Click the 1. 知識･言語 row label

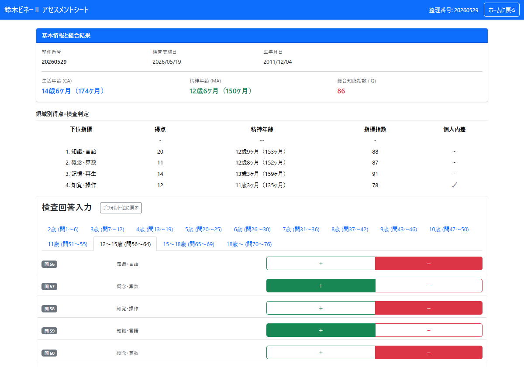81,151
